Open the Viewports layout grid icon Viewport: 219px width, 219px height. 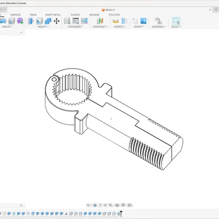[129, 205]
